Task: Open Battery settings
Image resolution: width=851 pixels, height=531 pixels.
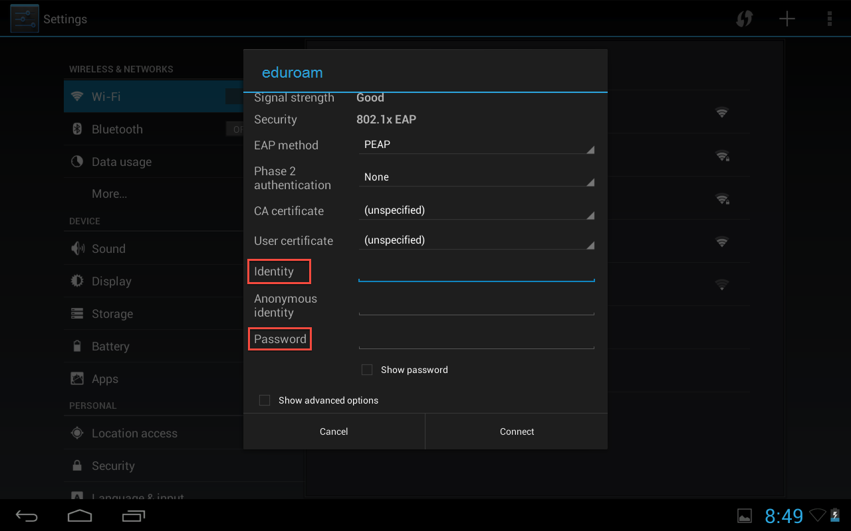Action: click(x=154, y=346)
